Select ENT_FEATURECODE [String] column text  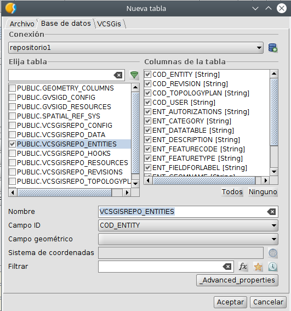click(199, 149)
